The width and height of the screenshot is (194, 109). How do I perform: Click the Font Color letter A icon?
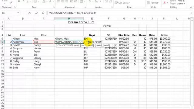[x=50, y=1]
